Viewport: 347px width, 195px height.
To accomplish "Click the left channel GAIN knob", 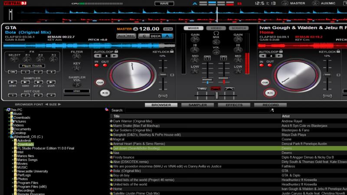I will pyautogui.click(x=195, y=39).
